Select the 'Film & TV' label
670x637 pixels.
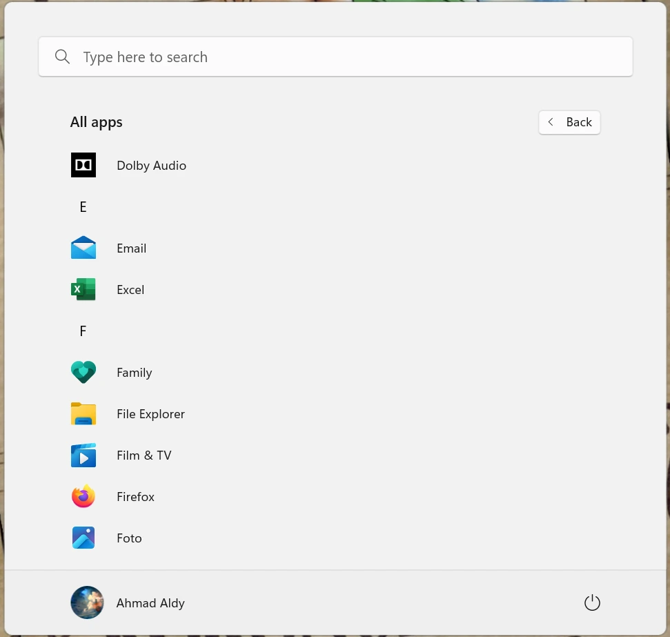(144, 455)
